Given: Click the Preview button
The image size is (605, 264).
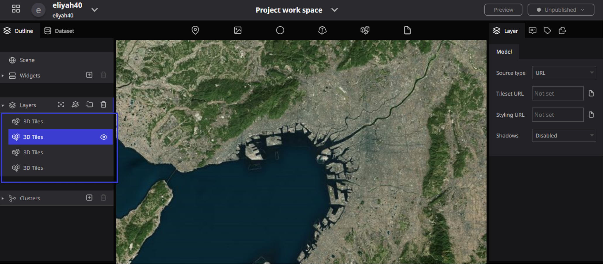Looking at the screenshot, I should point(503,10).
